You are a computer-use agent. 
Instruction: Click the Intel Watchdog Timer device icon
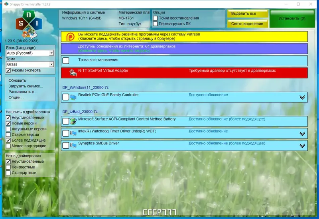[73, 133]
